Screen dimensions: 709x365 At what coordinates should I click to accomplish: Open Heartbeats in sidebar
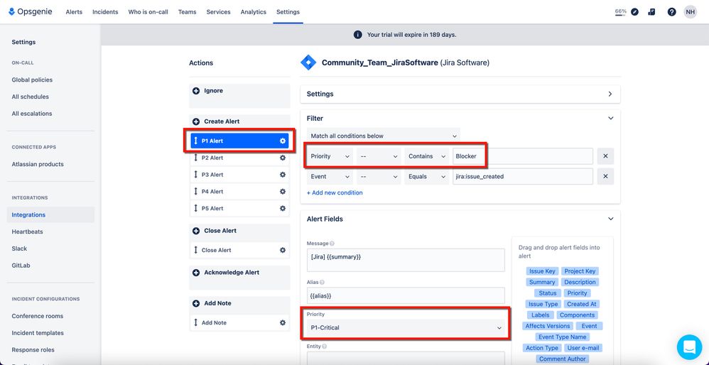(27, 231)
